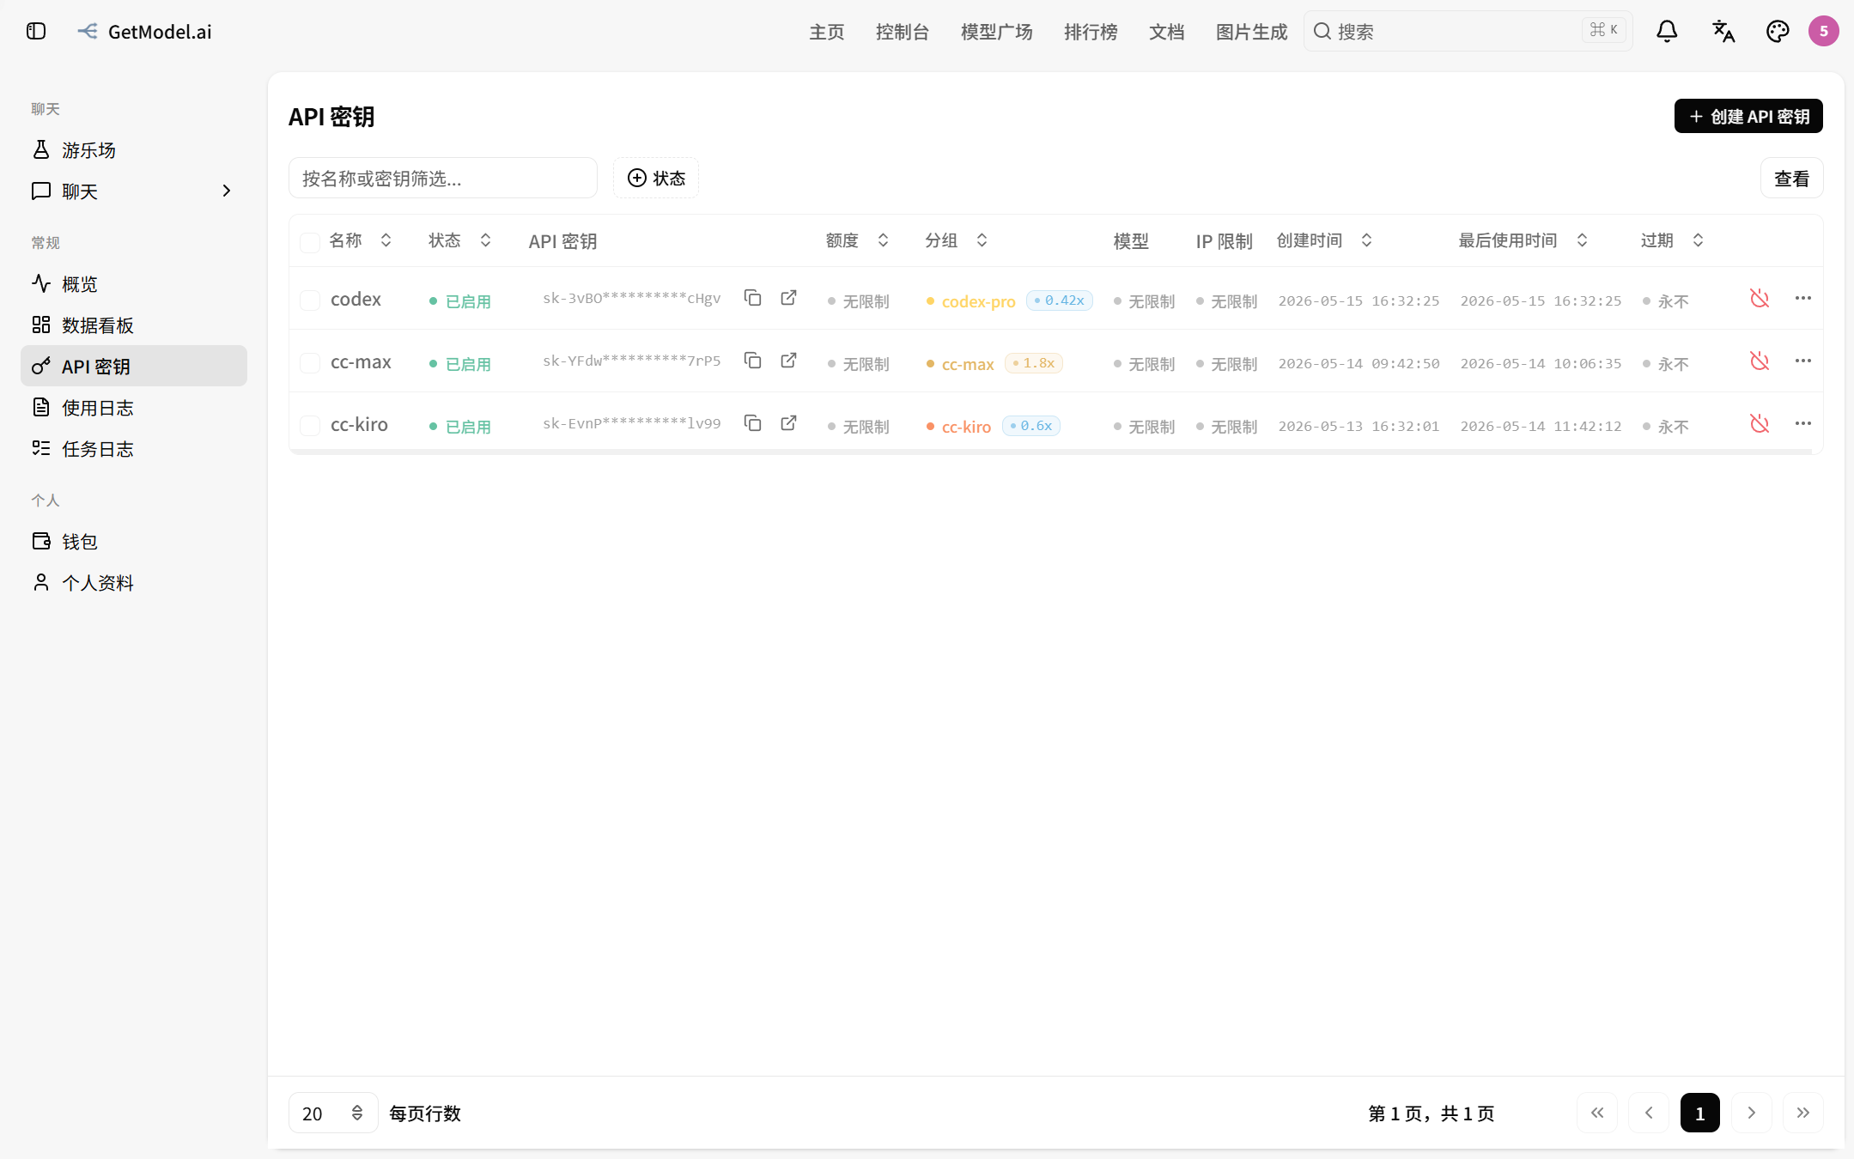Open the theme palette icon
The width and height of the screenshot is (1854, 1159).
[x=1778, y=32]
